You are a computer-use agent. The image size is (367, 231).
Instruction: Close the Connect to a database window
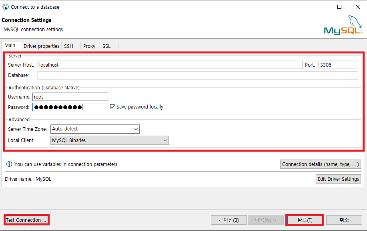click(x=358, y=7)
